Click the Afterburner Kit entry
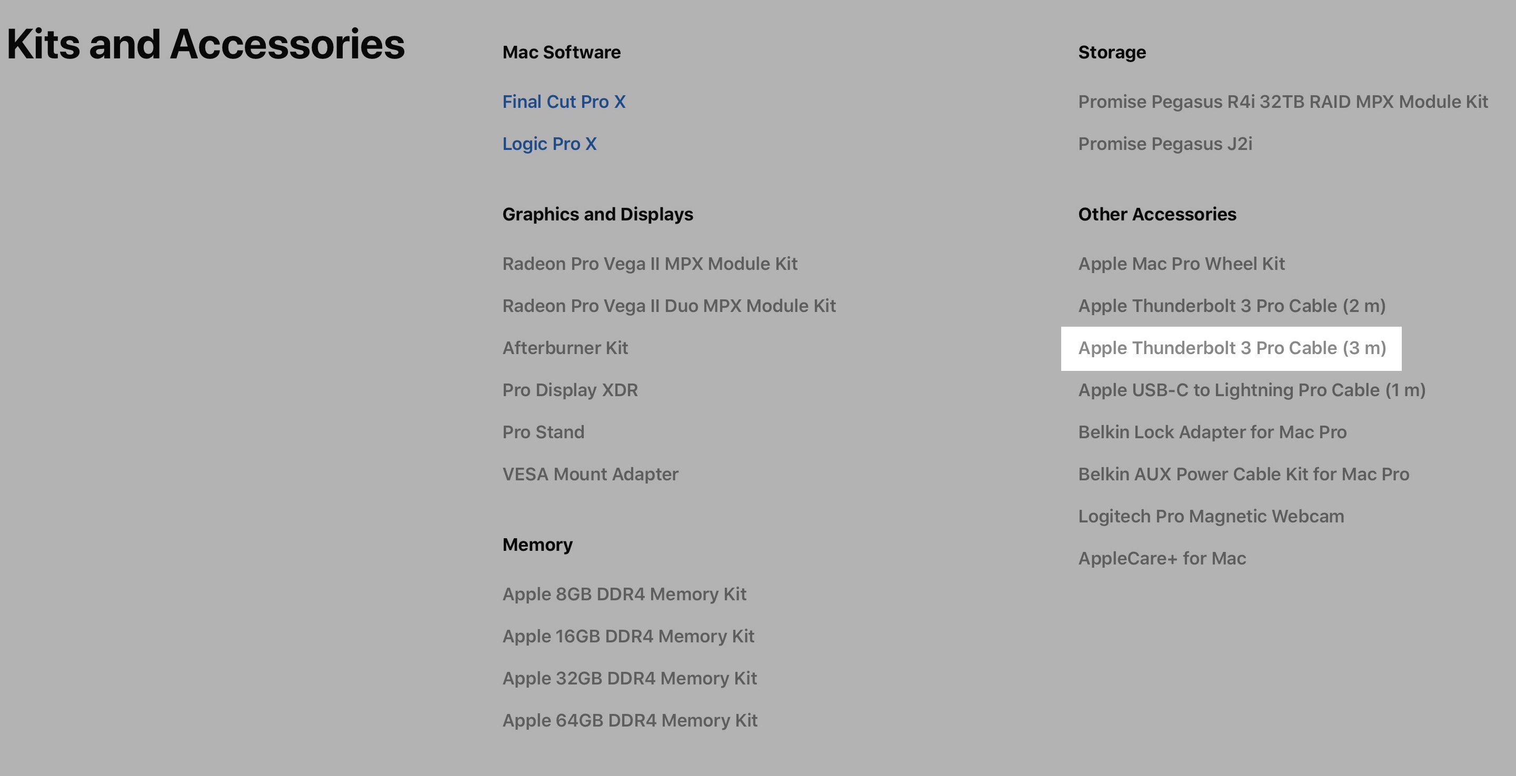 [565, 348]
